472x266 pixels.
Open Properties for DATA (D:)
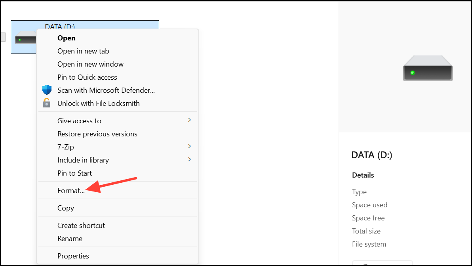click(73, 256)
